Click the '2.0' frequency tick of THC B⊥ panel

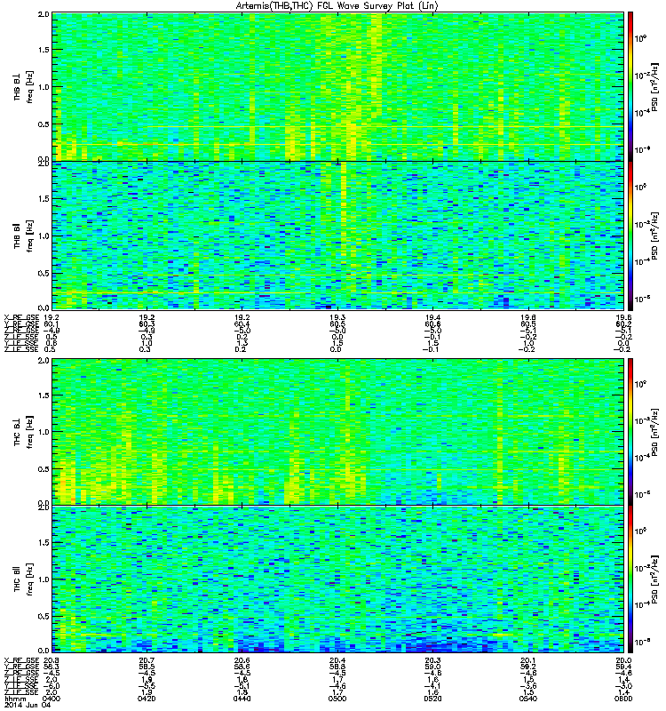(x=44, y=361)
